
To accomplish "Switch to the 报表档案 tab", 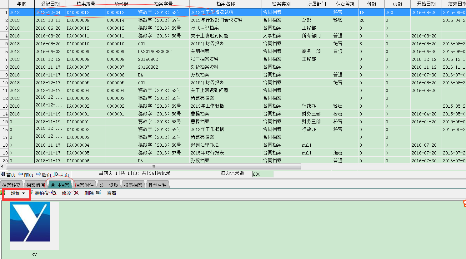I will pyautogui.click(x=133, y=185).
